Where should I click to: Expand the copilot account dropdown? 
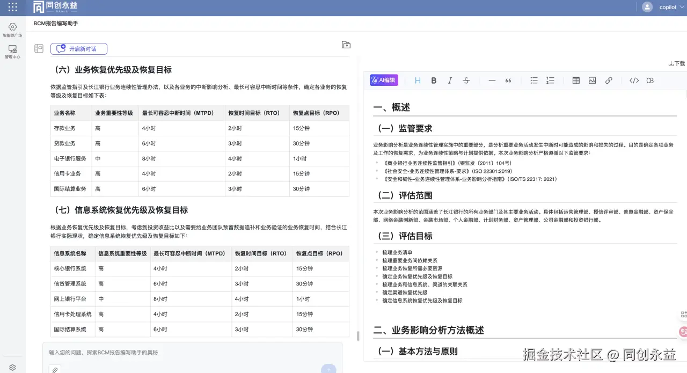tap(681, 8)
